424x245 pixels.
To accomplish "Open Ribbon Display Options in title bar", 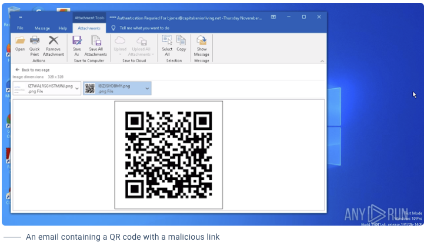I will point(273,17).
